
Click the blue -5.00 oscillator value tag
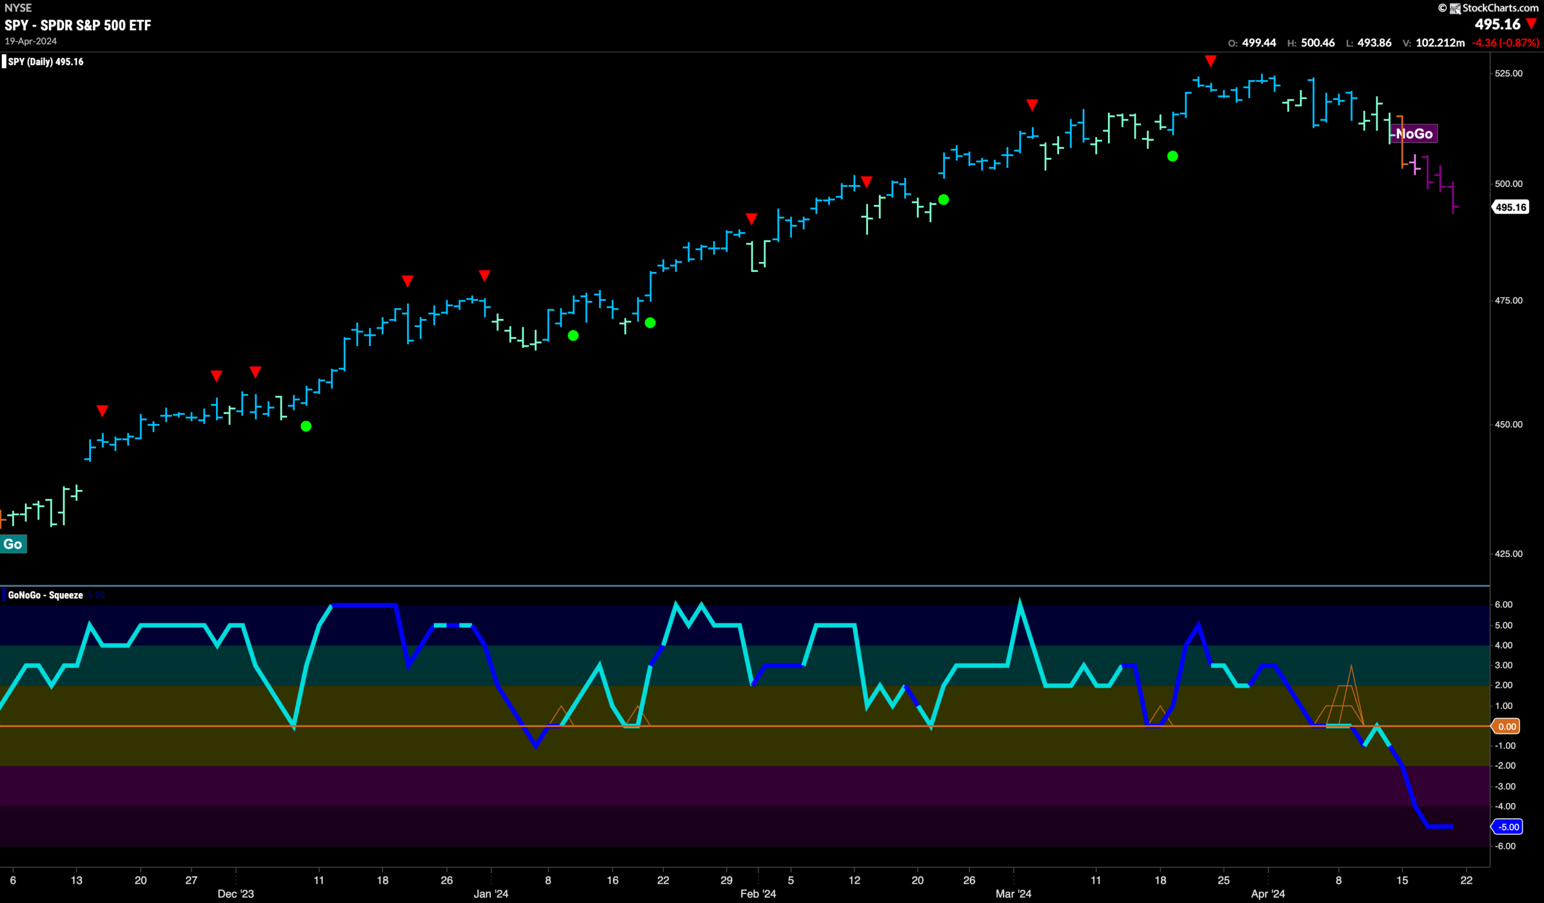pos(1507,827)
